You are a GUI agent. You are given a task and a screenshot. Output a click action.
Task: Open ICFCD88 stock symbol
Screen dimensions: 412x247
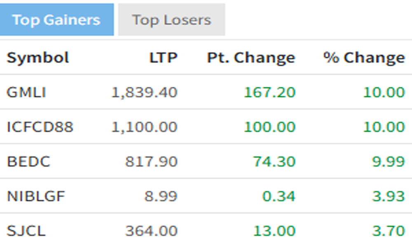point(40,127)
